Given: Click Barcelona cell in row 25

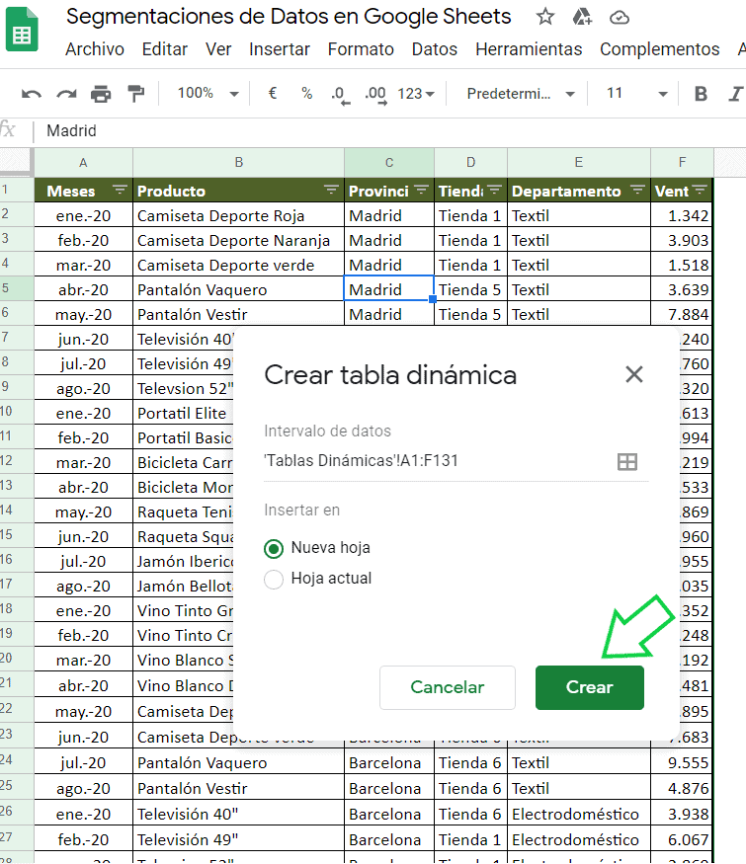Looking at the screenshot, I should tap(389, 789).
